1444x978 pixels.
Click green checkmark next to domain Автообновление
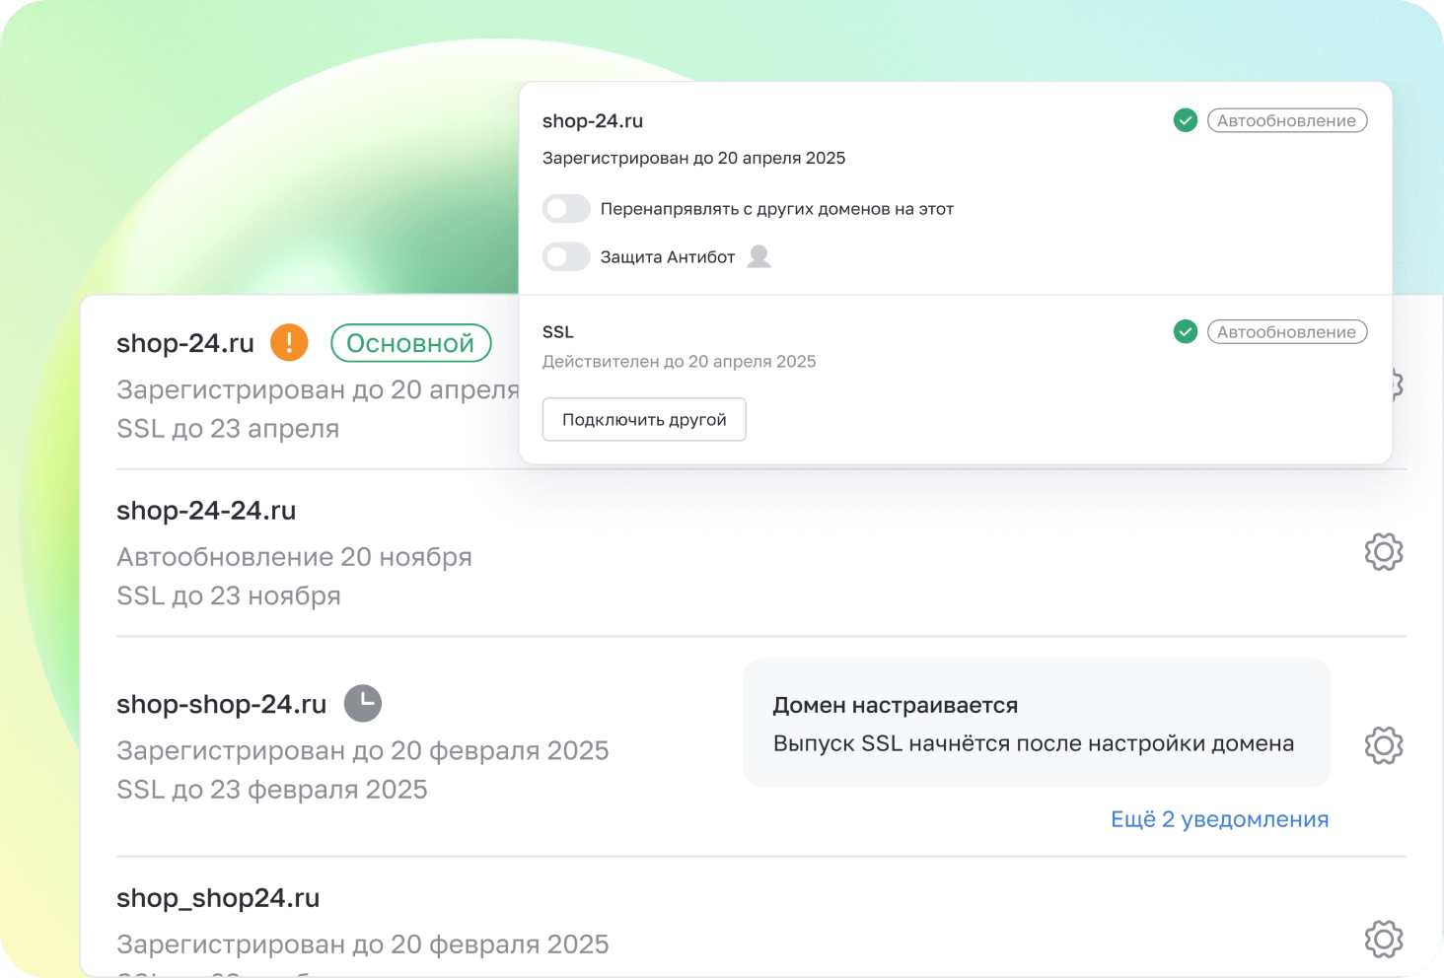[1185, 120]
